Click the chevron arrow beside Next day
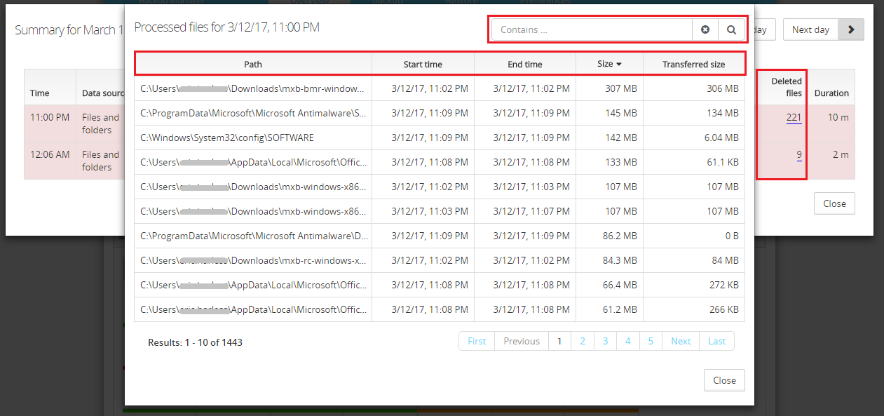884x416 pixels. tap(850, 29)
